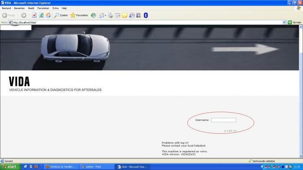Click the Ga naar button
Image resolution: width=303 pixels, height=170 pixels.
coord(294,22)
